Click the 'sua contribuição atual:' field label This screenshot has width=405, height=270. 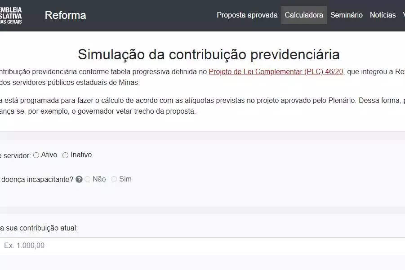[x=40, y=228]
